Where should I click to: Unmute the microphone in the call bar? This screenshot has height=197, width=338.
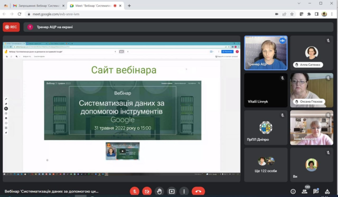point(135,191)
